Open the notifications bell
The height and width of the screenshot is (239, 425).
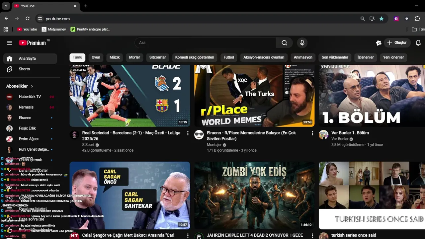tap(418, 43)
